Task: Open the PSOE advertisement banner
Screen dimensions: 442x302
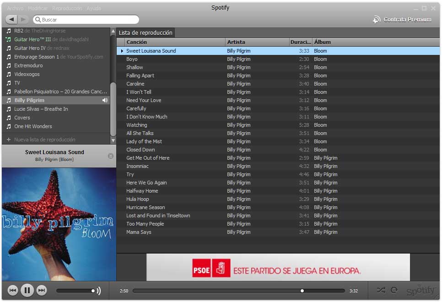Action: [x=278, y=267]
